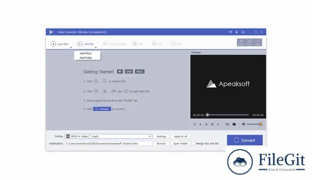Toggle Intel hardware acceleration
The width and height of the screenshot is (312, 180).
[249, 42]
